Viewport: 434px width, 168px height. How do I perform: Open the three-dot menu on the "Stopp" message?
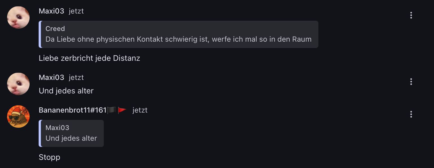tap(411, 114)
